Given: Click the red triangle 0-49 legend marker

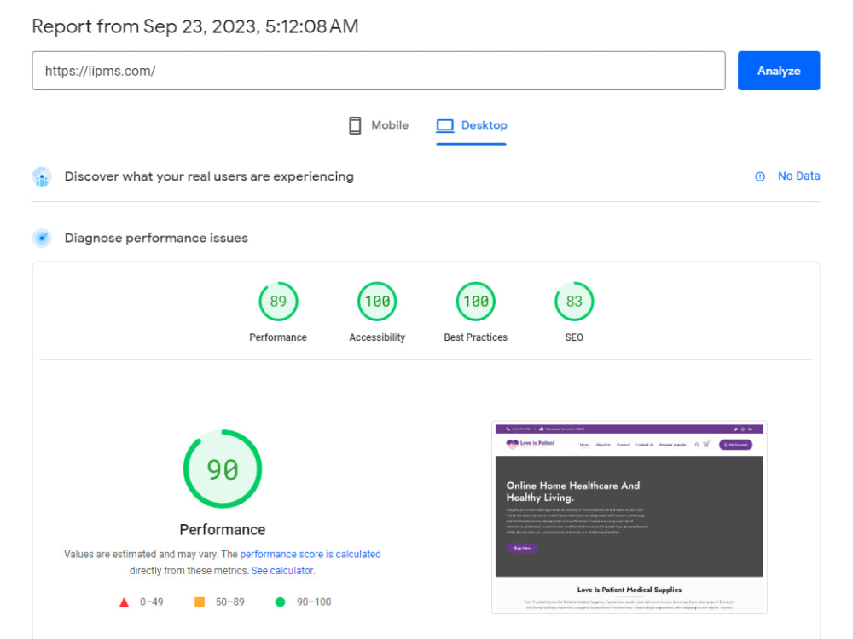Looking at the screenshot, I should [x=124, y=602].
